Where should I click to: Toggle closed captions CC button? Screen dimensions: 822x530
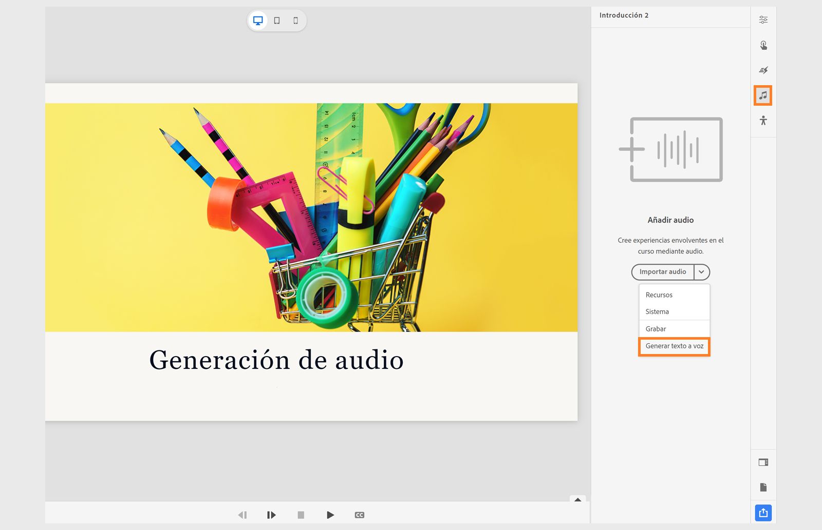(x=360, y=515)
